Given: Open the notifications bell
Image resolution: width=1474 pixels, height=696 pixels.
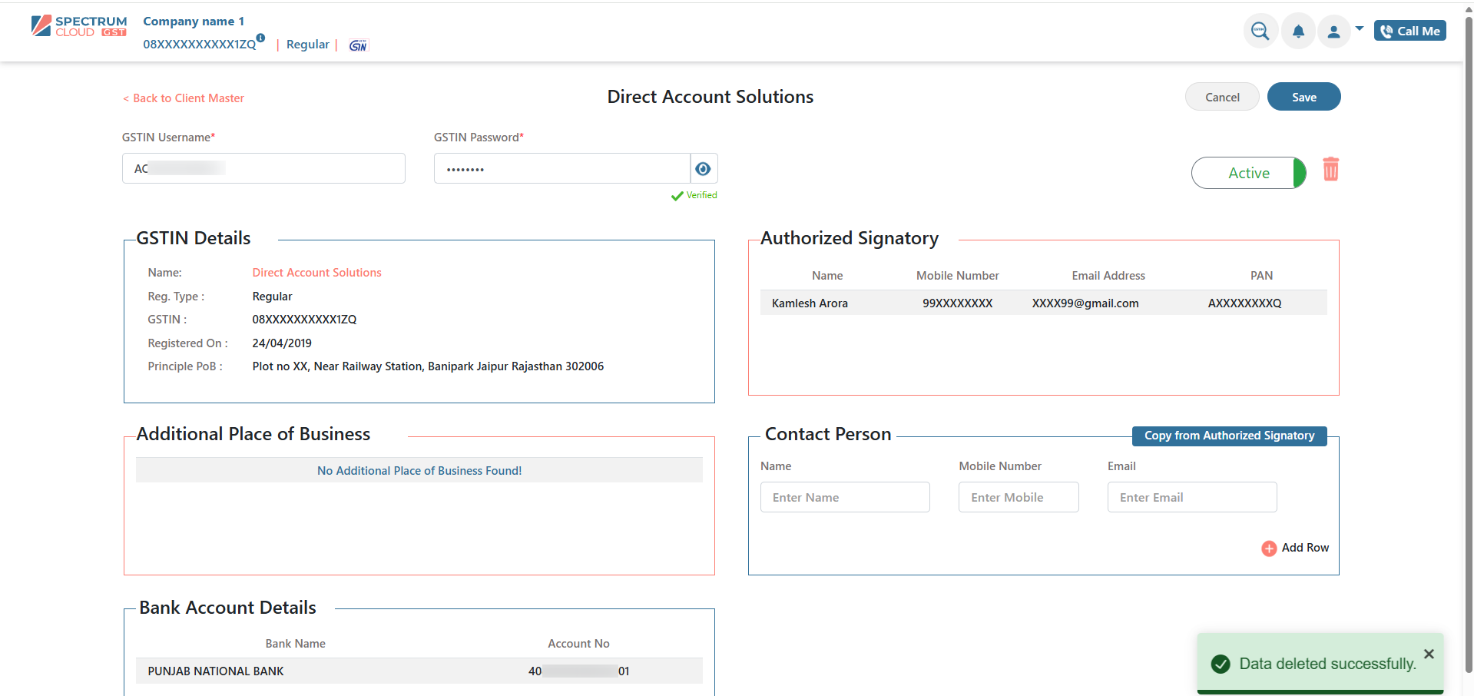Looking at the screenshot, I should [1298, 31].
